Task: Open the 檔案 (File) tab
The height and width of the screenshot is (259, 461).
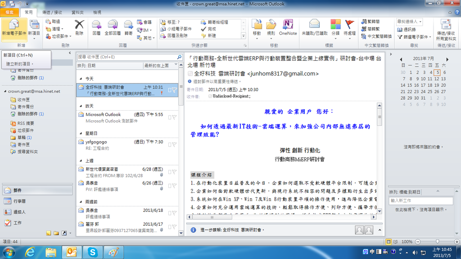Action: (9, 12)
